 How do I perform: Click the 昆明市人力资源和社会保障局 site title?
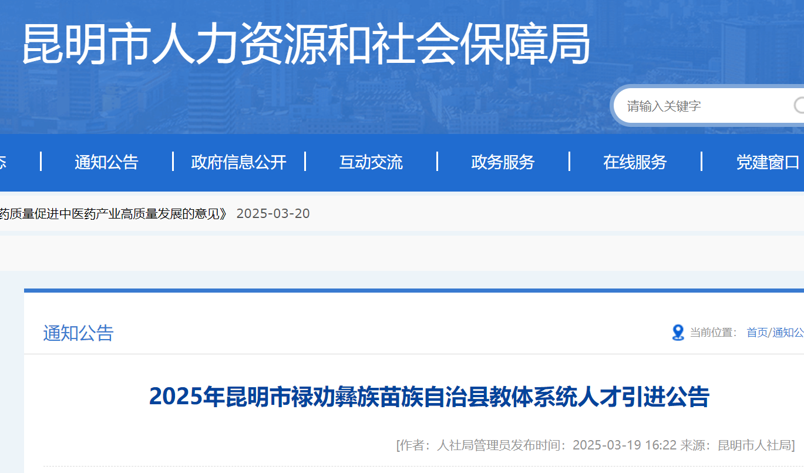click(306, 44)
